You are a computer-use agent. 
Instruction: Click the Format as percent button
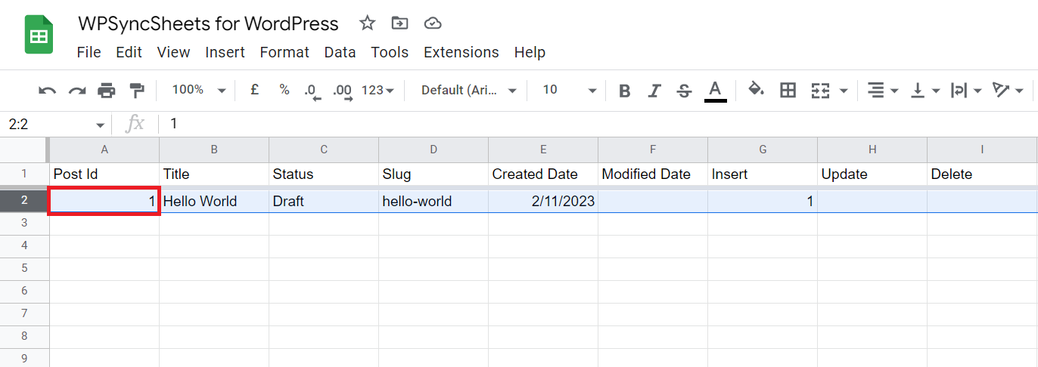click(x=284, y=90)
